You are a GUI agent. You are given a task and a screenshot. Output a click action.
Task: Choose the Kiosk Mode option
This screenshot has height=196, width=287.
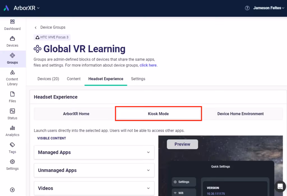point(158,114)
